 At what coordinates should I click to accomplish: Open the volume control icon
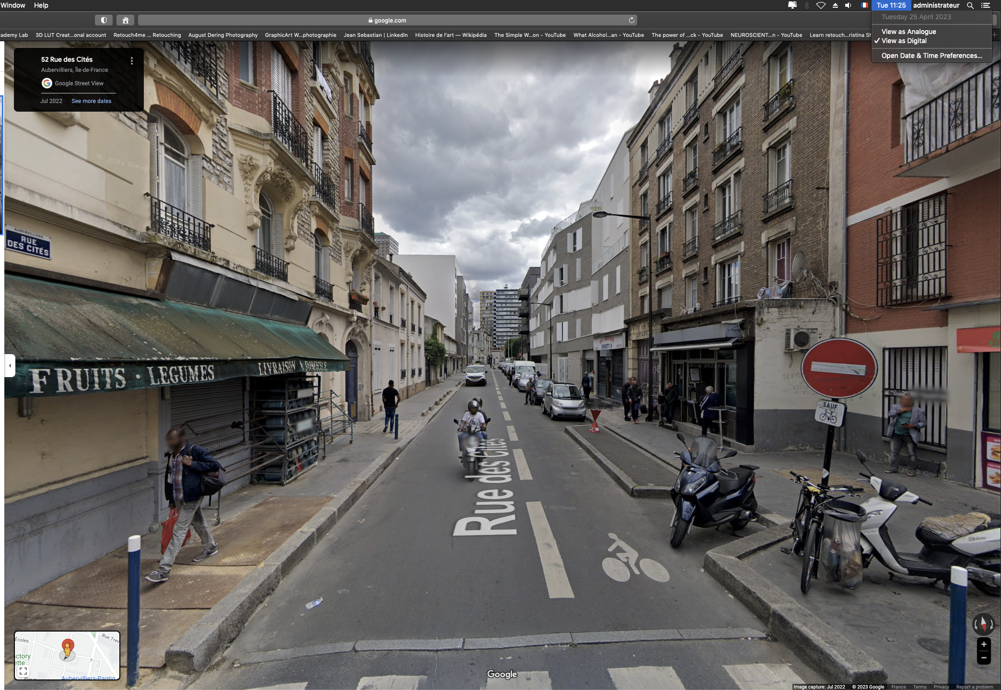click(x=848, y=5)
